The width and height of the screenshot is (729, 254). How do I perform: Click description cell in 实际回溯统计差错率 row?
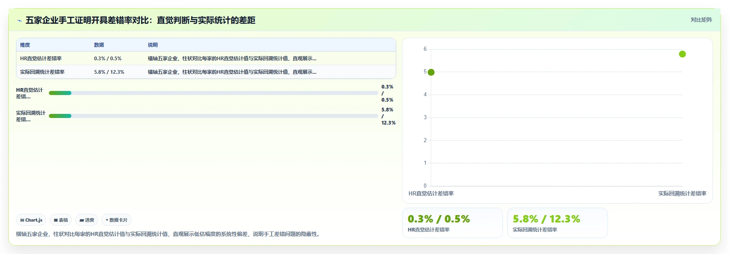point(232,72)
